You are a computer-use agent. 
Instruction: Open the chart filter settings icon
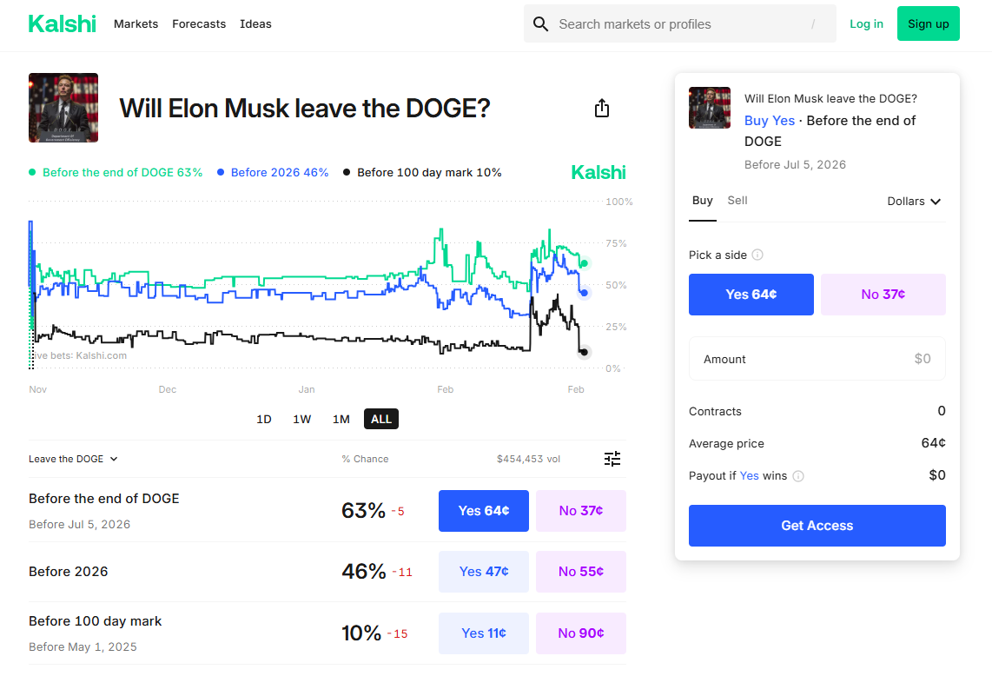pyautogui.click(x=612, y=459)
